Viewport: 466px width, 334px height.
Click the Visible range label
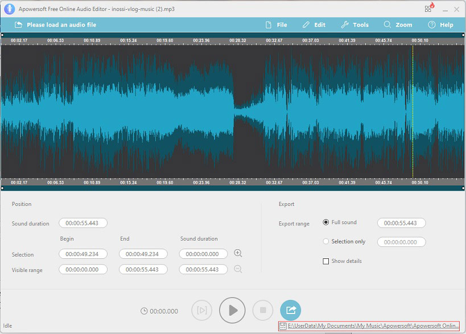27,270
